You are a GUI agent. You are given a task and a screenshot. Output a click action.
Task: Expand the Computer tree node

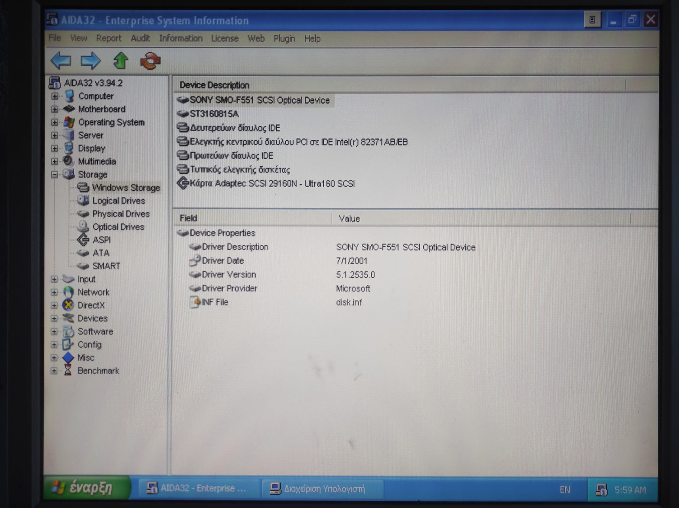(54, 96)
